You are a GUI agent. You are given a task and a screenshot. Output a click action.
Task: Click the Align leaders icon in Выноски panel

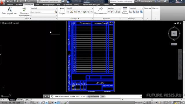tap(116, 12)
